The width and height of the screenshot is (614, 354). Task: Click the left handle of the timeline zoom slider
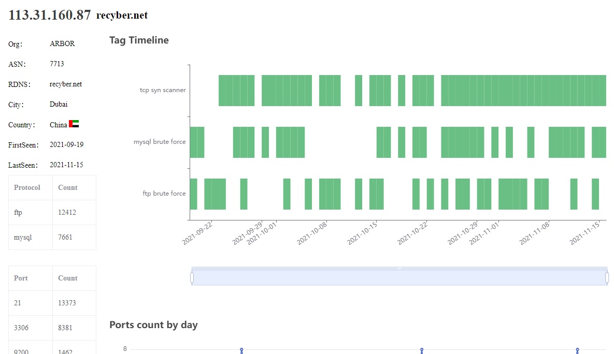pos(192,278)
